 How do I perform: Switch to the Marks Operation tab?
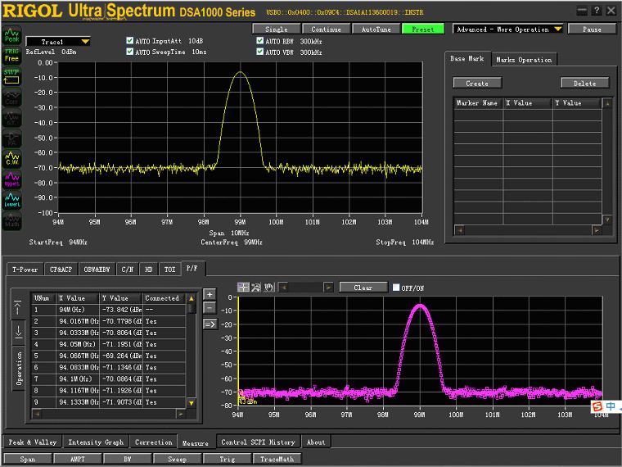(524, 60)
